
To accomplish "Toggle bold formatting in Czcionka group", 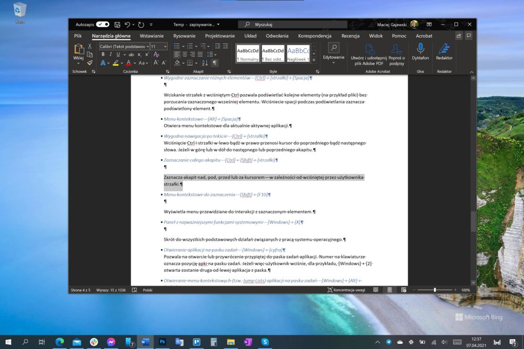I will coord(103,54).
